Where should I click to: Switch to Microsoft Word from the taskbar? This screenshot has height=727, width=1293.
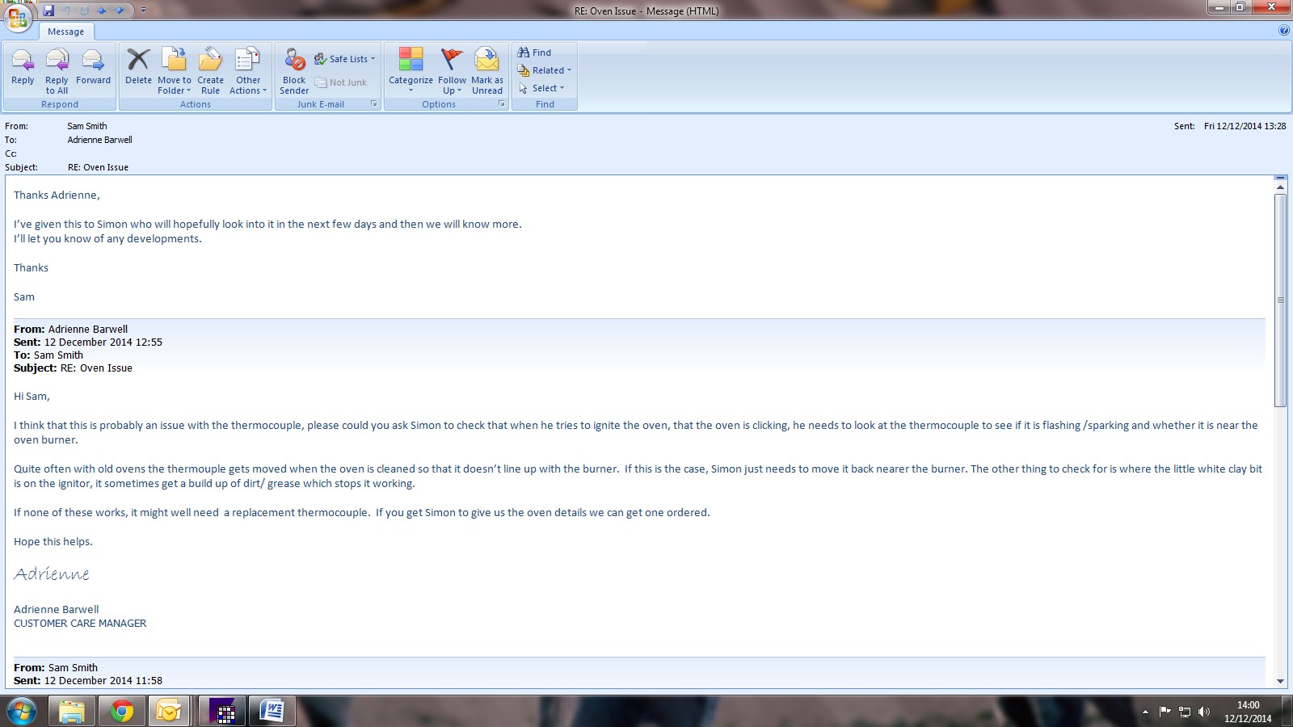pyautogui.click(x=272, y=712)
